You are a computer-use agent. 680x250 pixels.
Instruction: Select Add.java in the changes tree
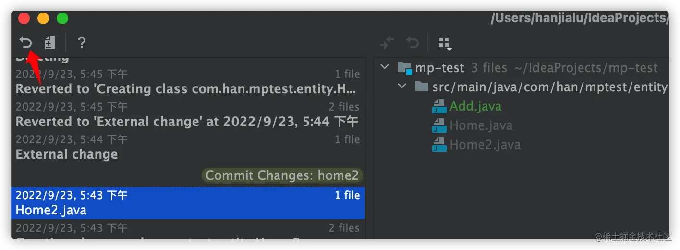(x=475, y=106)
